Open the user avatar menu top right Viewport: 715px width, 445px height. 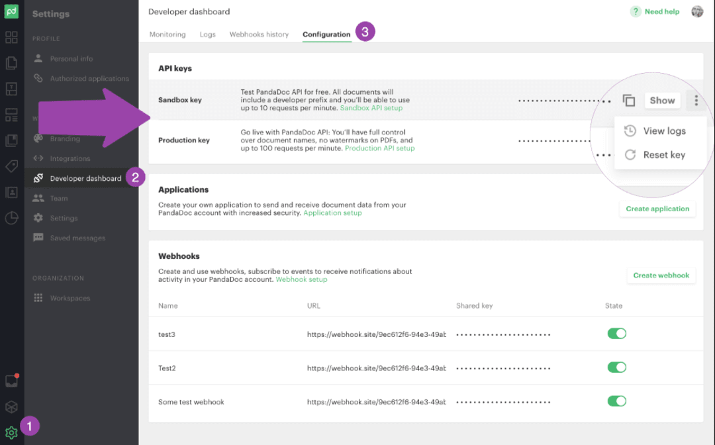click(696, 11)
